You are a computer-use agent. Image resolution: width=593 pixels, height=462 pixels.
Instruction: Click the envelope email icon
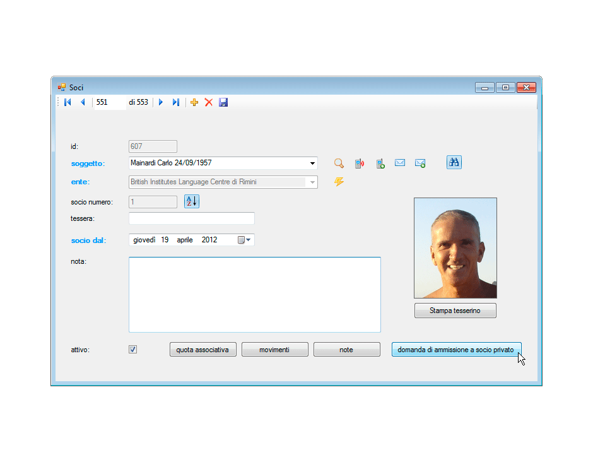click(x=400, y=163)
